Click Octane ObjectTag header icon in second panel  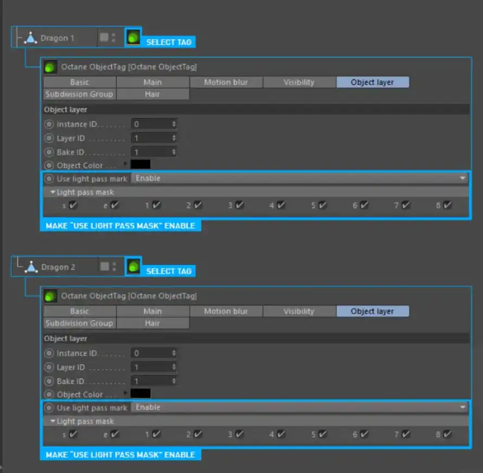pyautogui.click(x=50, y=296)
